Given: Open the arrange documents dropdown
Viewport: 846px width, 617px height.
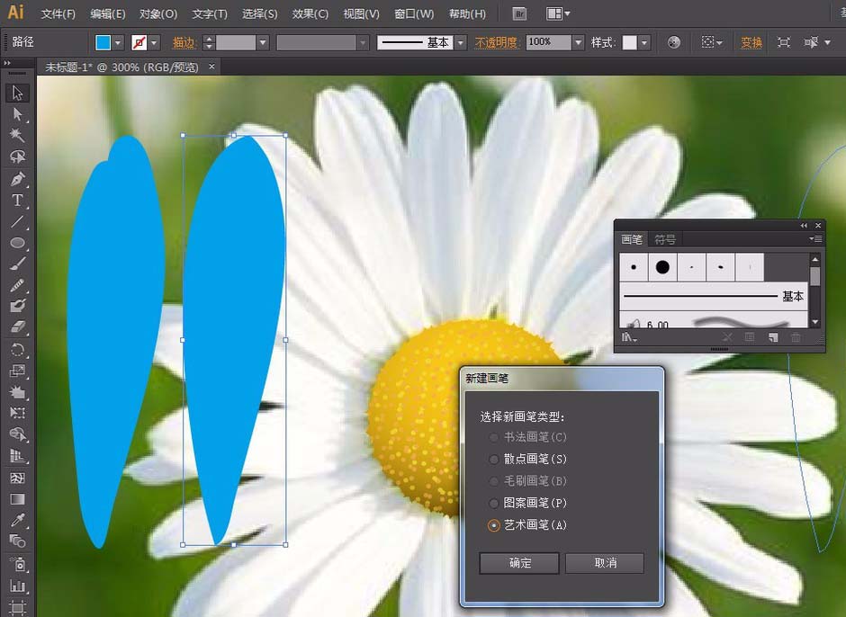Looking at the screenshot, I should click(558, 14).
